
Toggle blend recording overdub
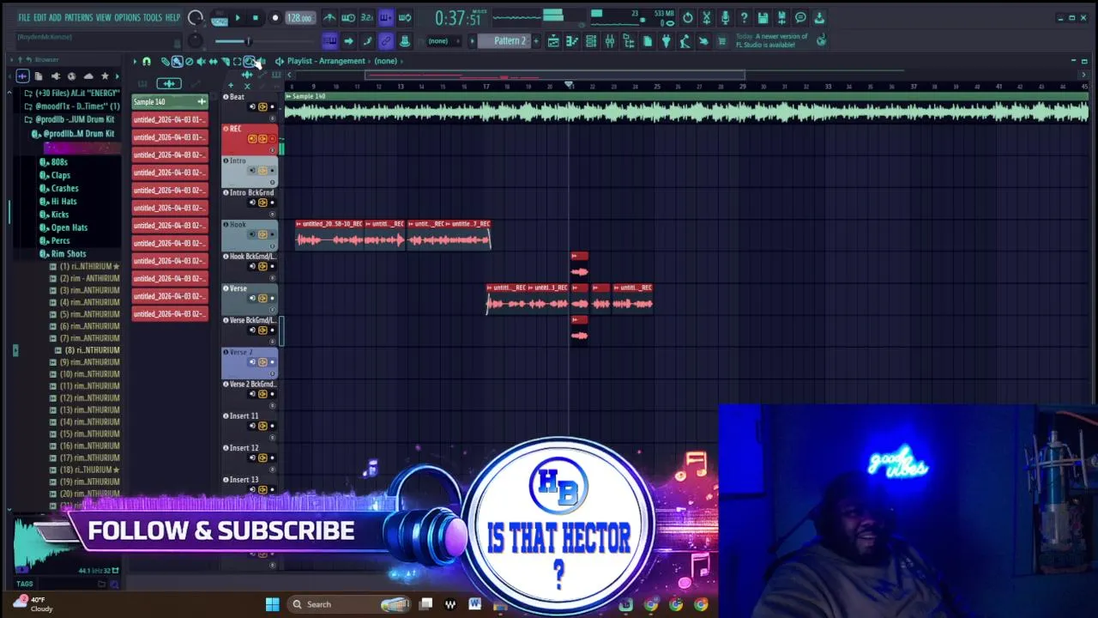pos(386,17)
